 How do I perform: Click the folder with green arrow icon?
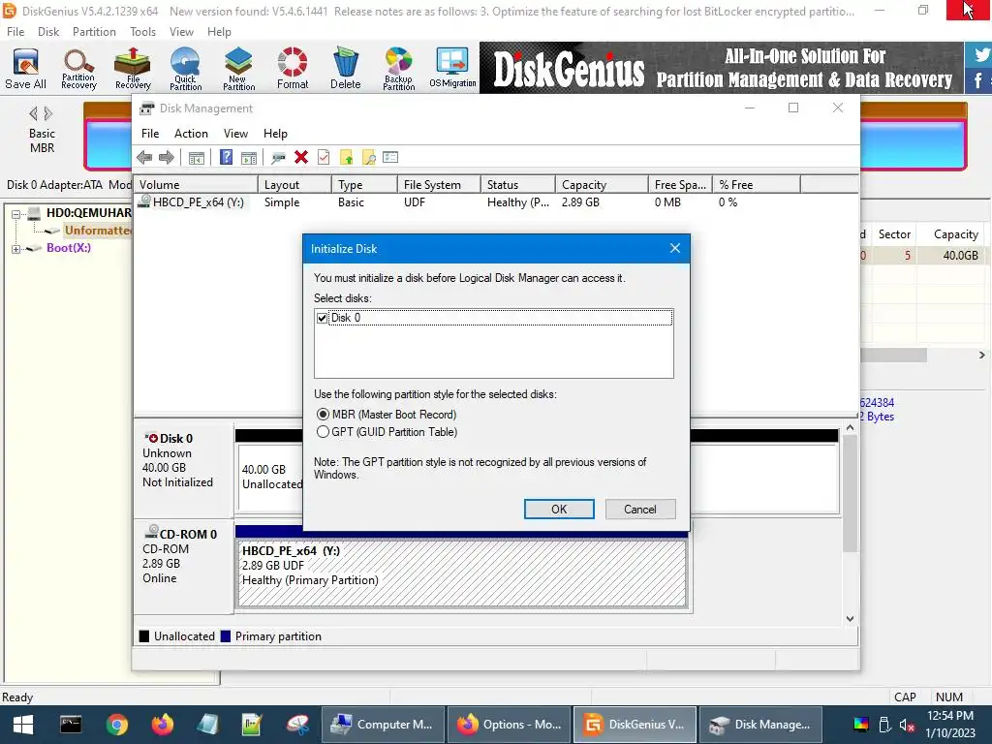pyautogui.click(x=346, y=158)
